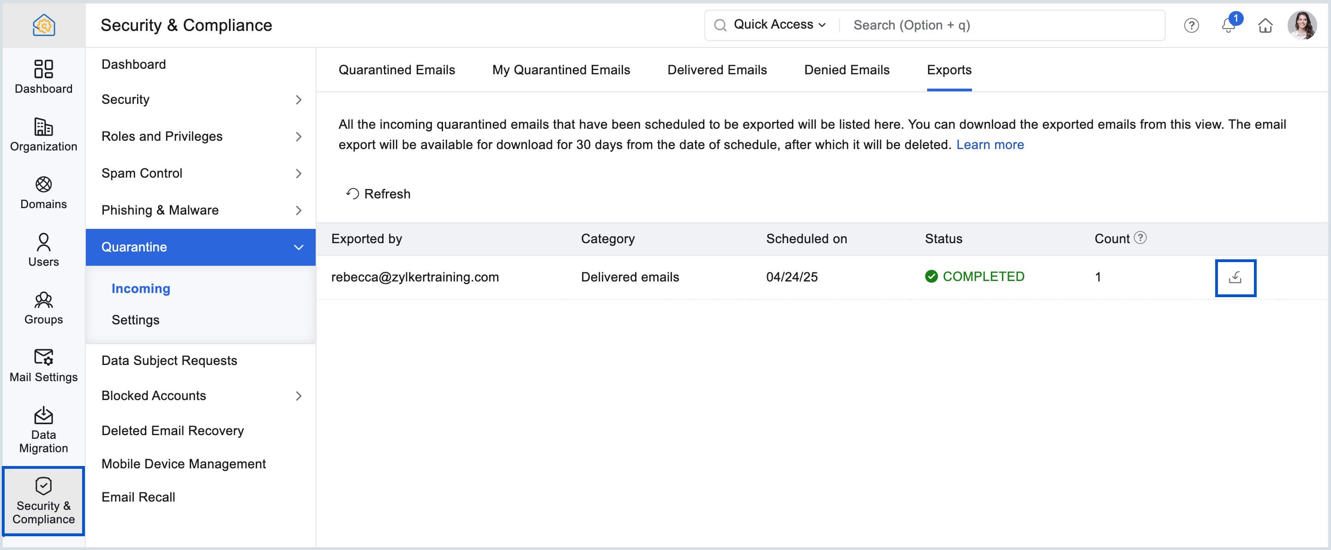The width and height of the screenshot is (1331, 550).
Task: Click the help question mark icon
Action: pyautogui.click(x=1191, y=25)
